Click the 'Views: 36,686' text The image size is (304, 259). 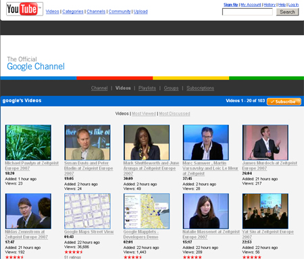(x=76, y=247)
